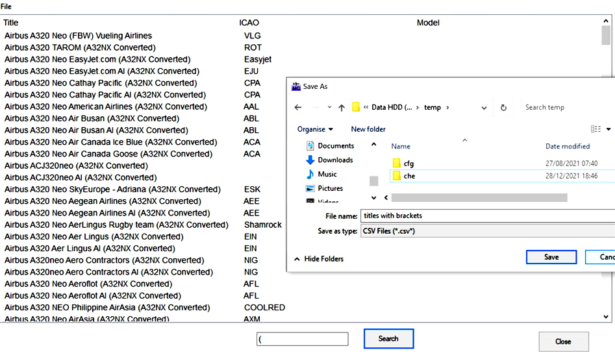Select Documents in navigation pane
The width and height of the screenshot is (615, 357).
click(330, 146)
